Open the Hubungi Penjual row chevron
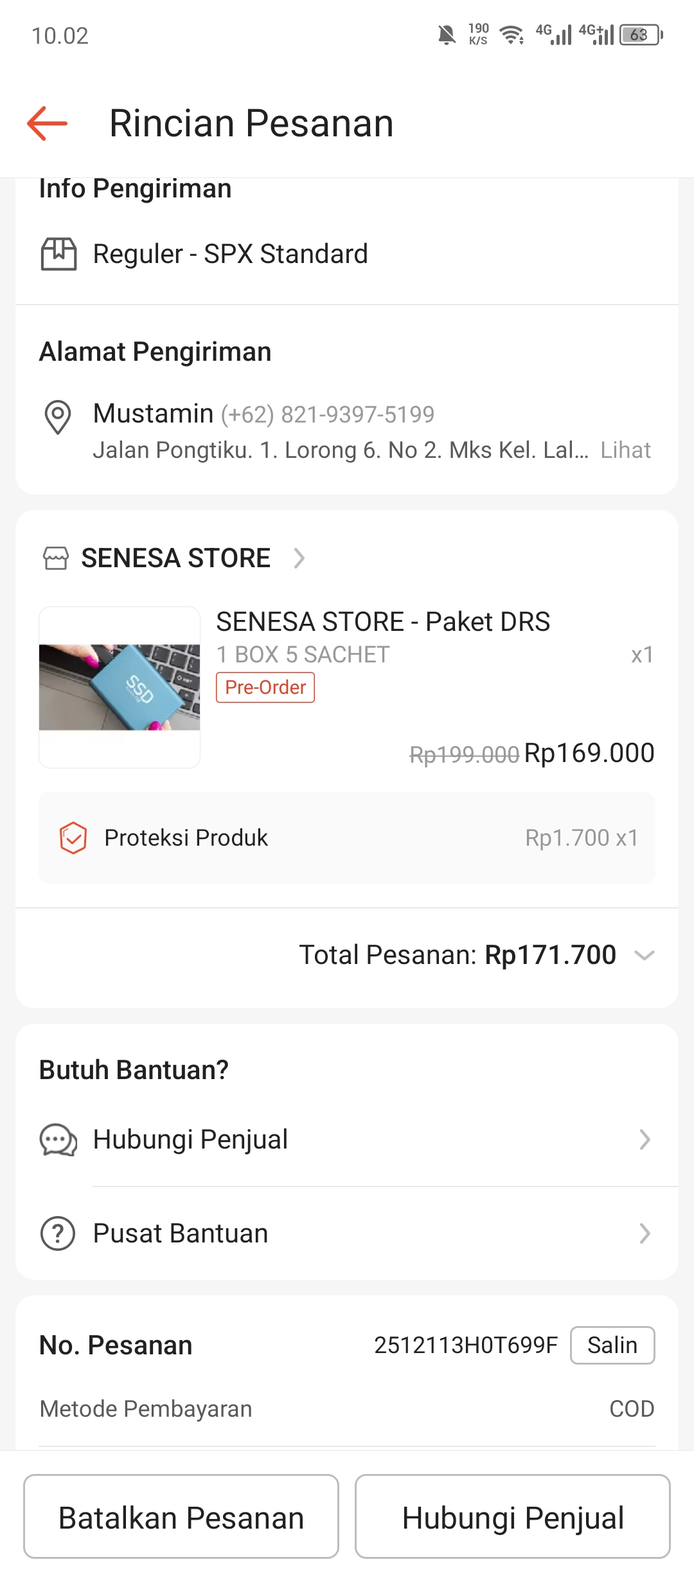The width and height of the screenshot is (694, 1582). [645, 1140]
